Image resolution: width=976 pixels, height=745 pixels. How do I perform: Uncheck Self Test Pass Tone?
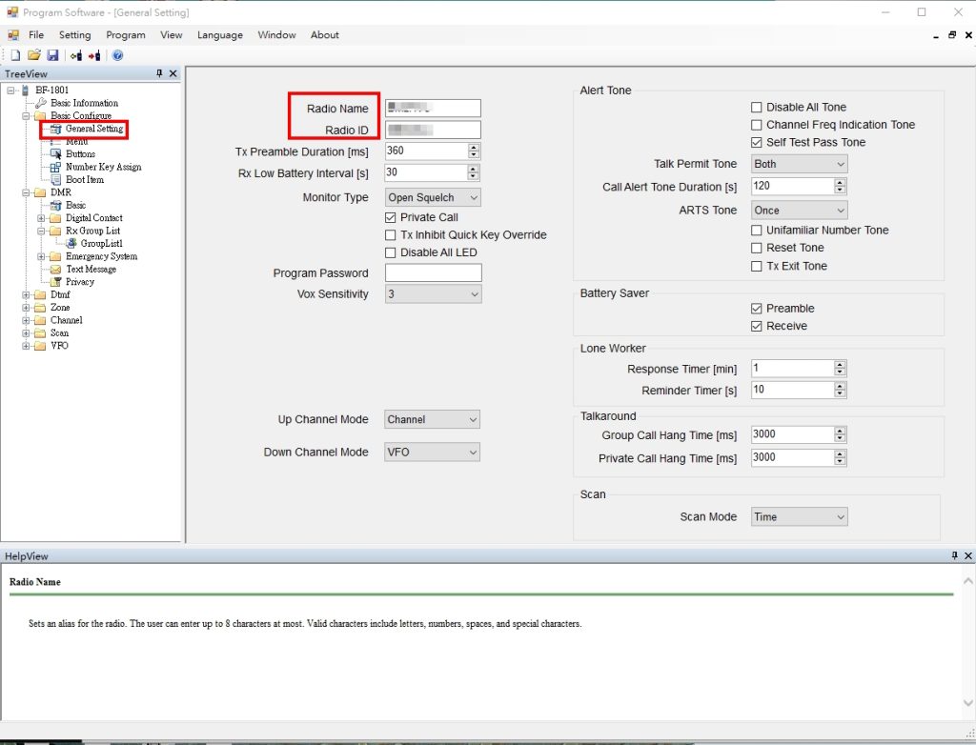[756, 142]
